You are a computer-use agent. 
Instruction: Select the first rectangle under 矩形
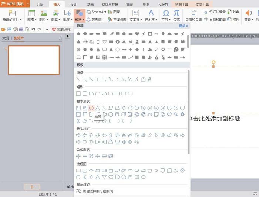pos(78,94)
